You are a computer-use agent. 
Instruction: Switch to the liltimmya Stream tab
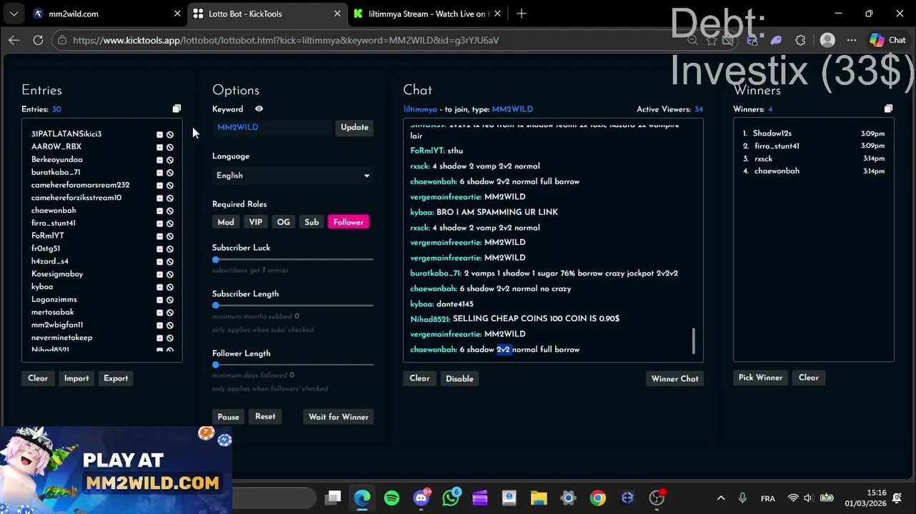(x=427, y=14)
